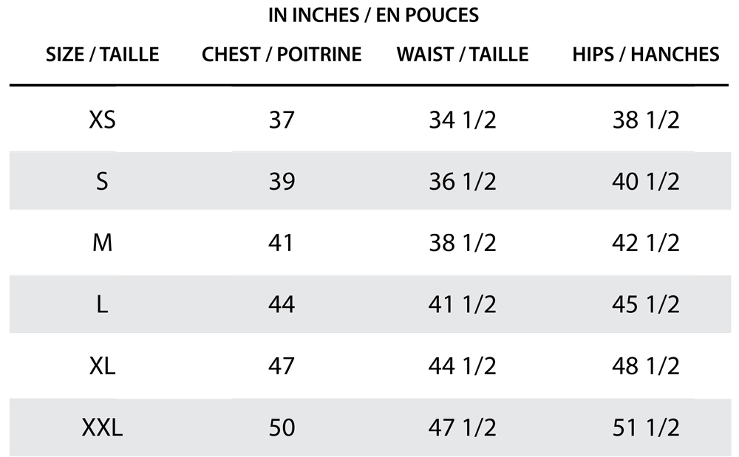
Task: Click hips measurement 51 1/2 for XXL
Action: coord(646,427)
